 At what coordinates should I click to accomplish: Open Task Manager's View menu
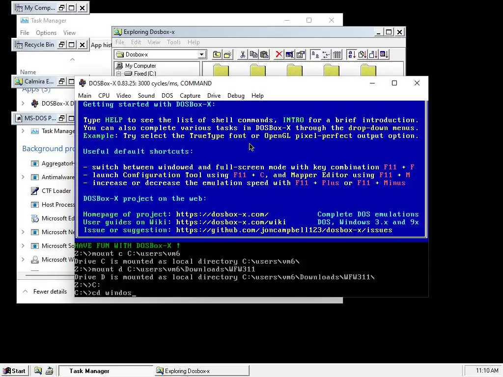coord(69,33)
